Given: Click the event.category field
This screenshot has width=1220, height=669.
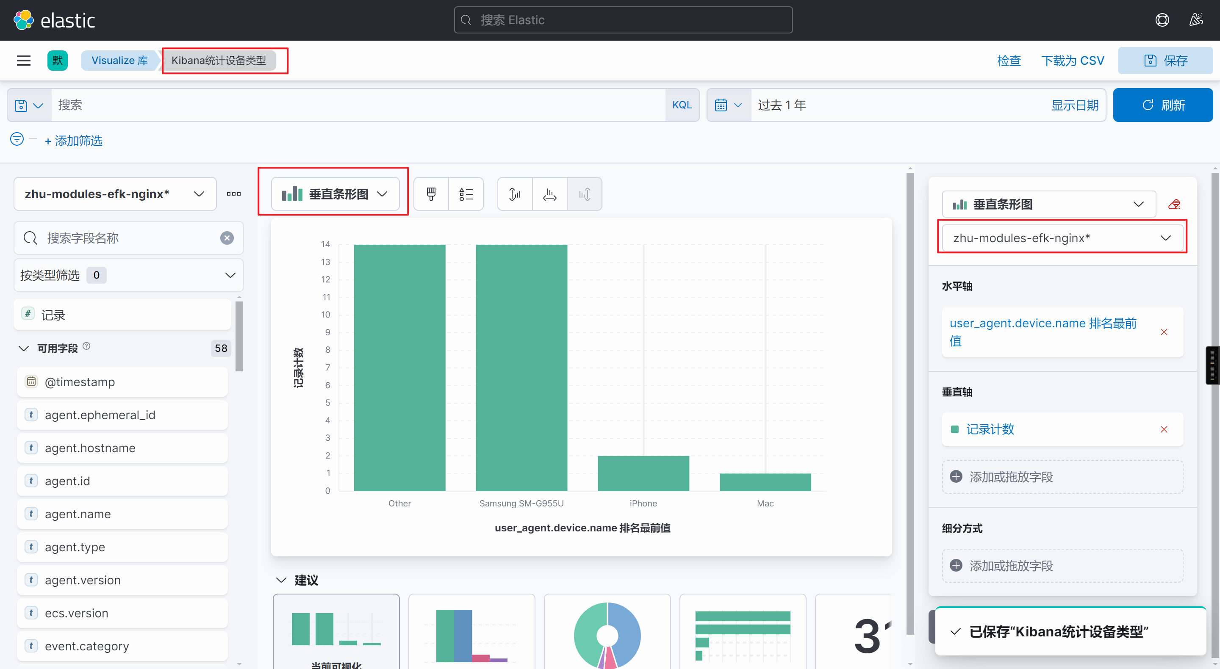Looking at the screenshot, I should pos(122,646).
